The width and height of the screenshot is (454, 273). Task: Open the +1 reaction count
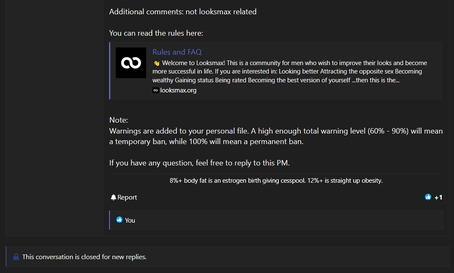438,197
